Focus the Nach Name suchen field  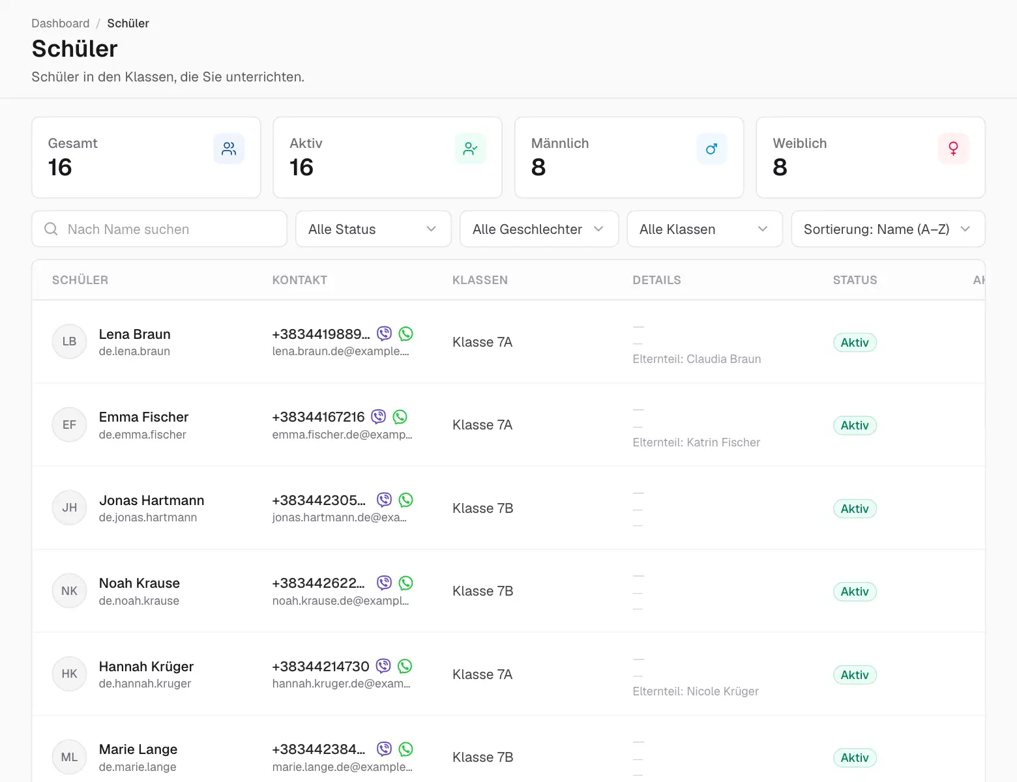point(159,229)
